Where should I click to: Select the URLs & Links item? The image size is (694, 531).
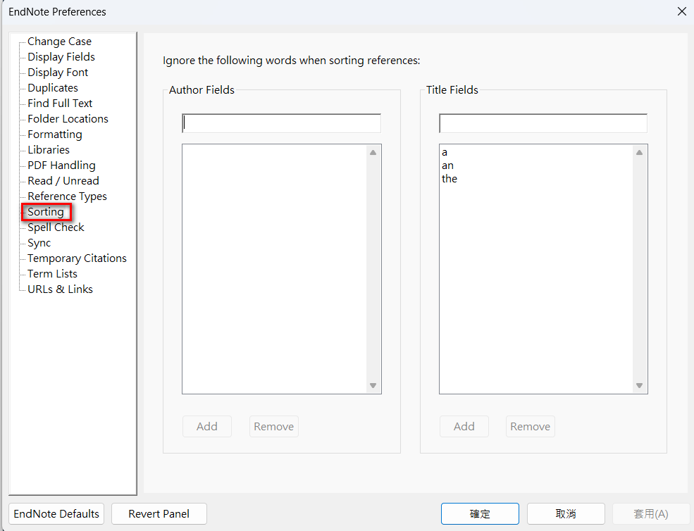60,289
